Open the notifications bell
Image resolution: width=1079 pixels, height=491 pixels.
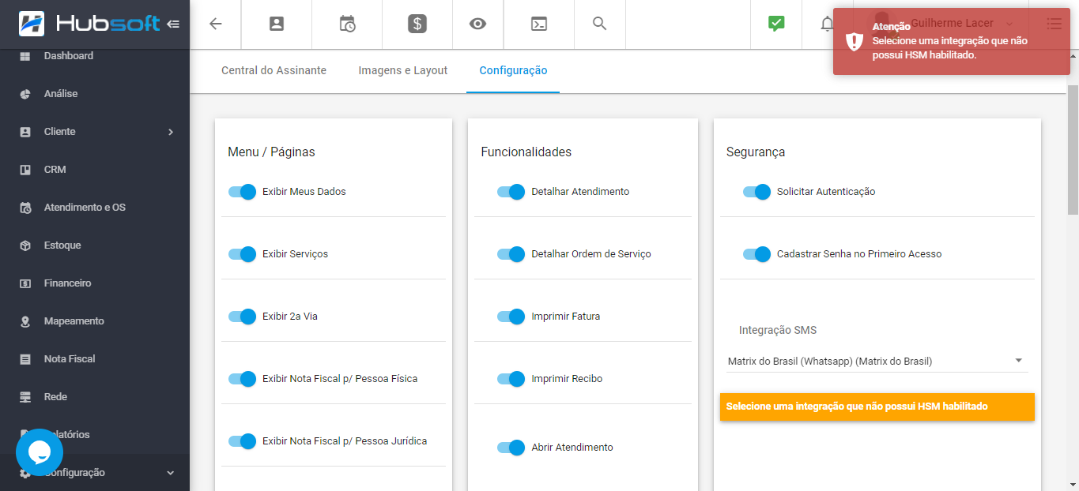tap(827, 24)
